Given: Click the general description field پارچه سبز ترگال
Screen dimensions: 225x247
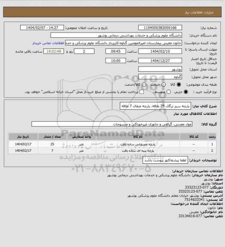Looking at the screenshot, I should [155, 106].
